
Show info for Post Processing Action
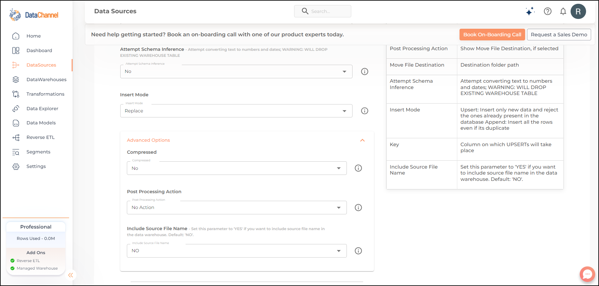pyautogui.click(x=358, y=208)
